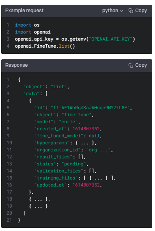Click the 'import os' code line
155x231 pixels.
(x=27, y=25)
